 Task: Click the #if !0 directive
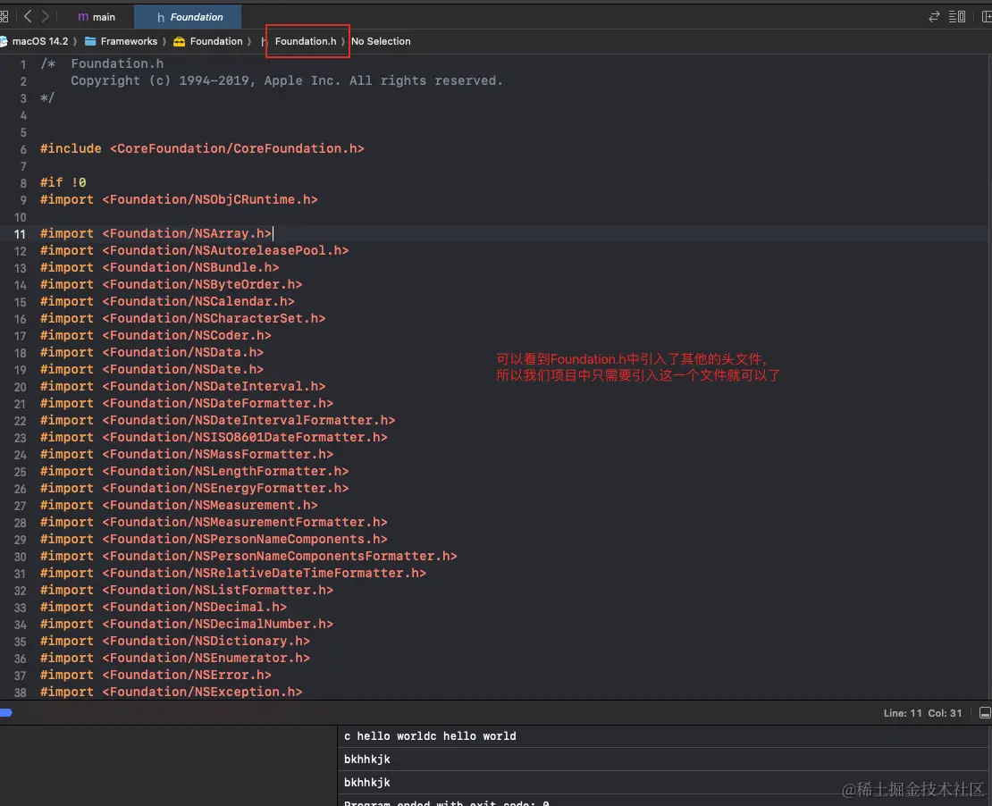63,183
